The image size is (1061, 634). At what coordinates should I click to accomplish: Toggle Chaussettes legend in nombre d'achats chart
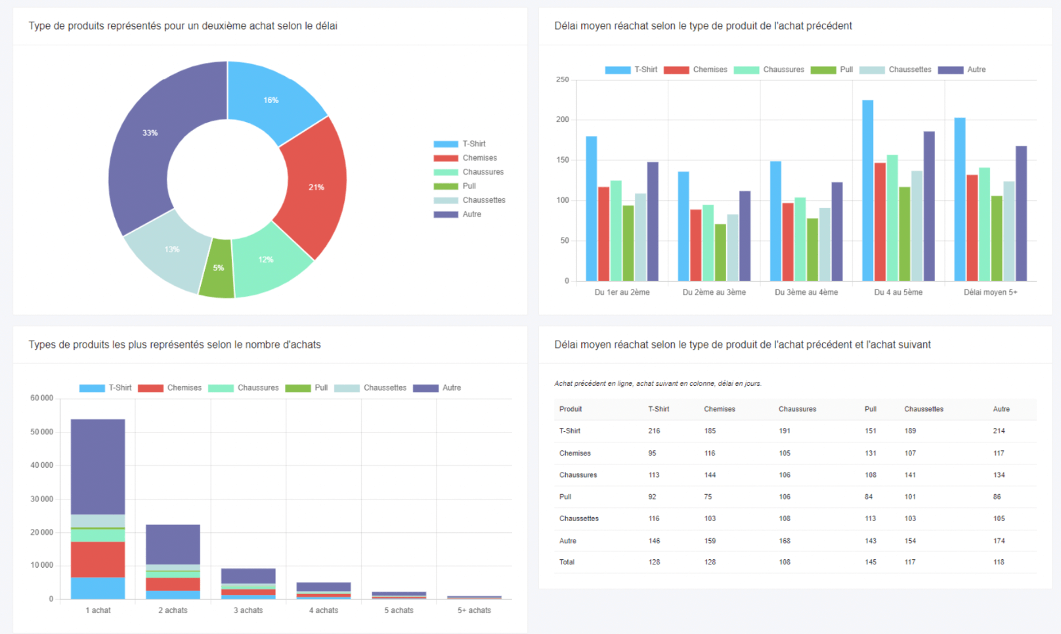370,388
